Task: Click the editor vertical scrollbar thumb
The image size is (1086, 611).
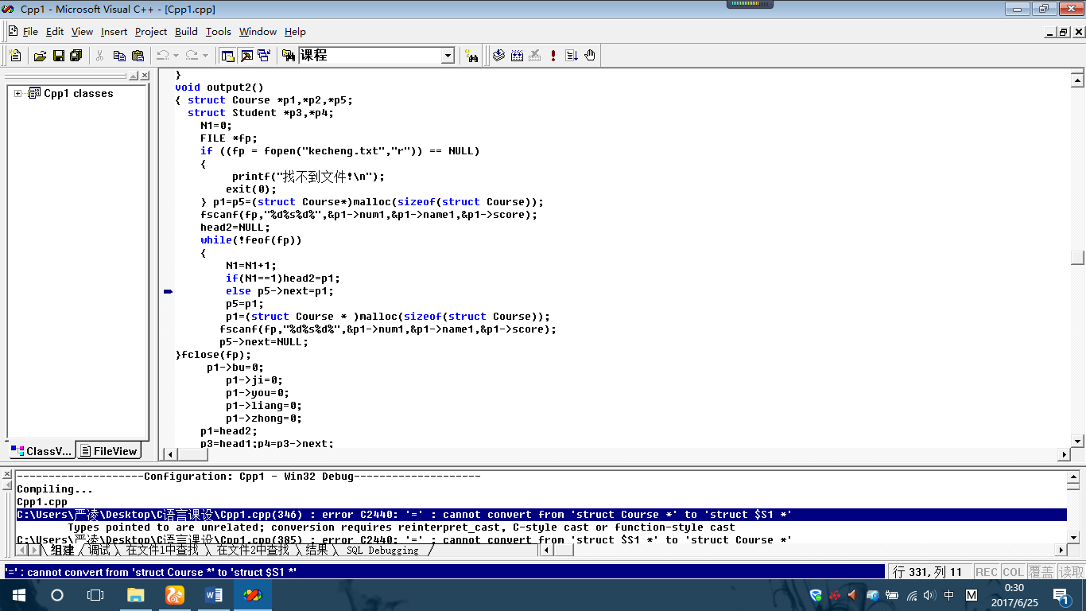Action: tap(1077, 257)
